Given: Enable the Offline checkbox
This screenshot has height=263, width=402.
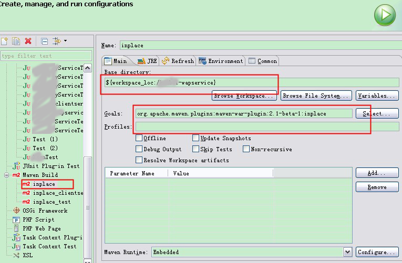Looking at the screenshot, I should pyautogui.click(x=139, y=138).
